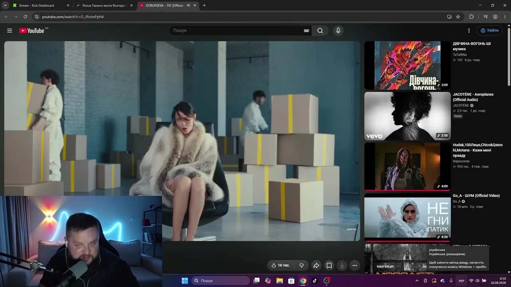
Task: Open TikTok from the taskbar
Action: tap(315, 281)
